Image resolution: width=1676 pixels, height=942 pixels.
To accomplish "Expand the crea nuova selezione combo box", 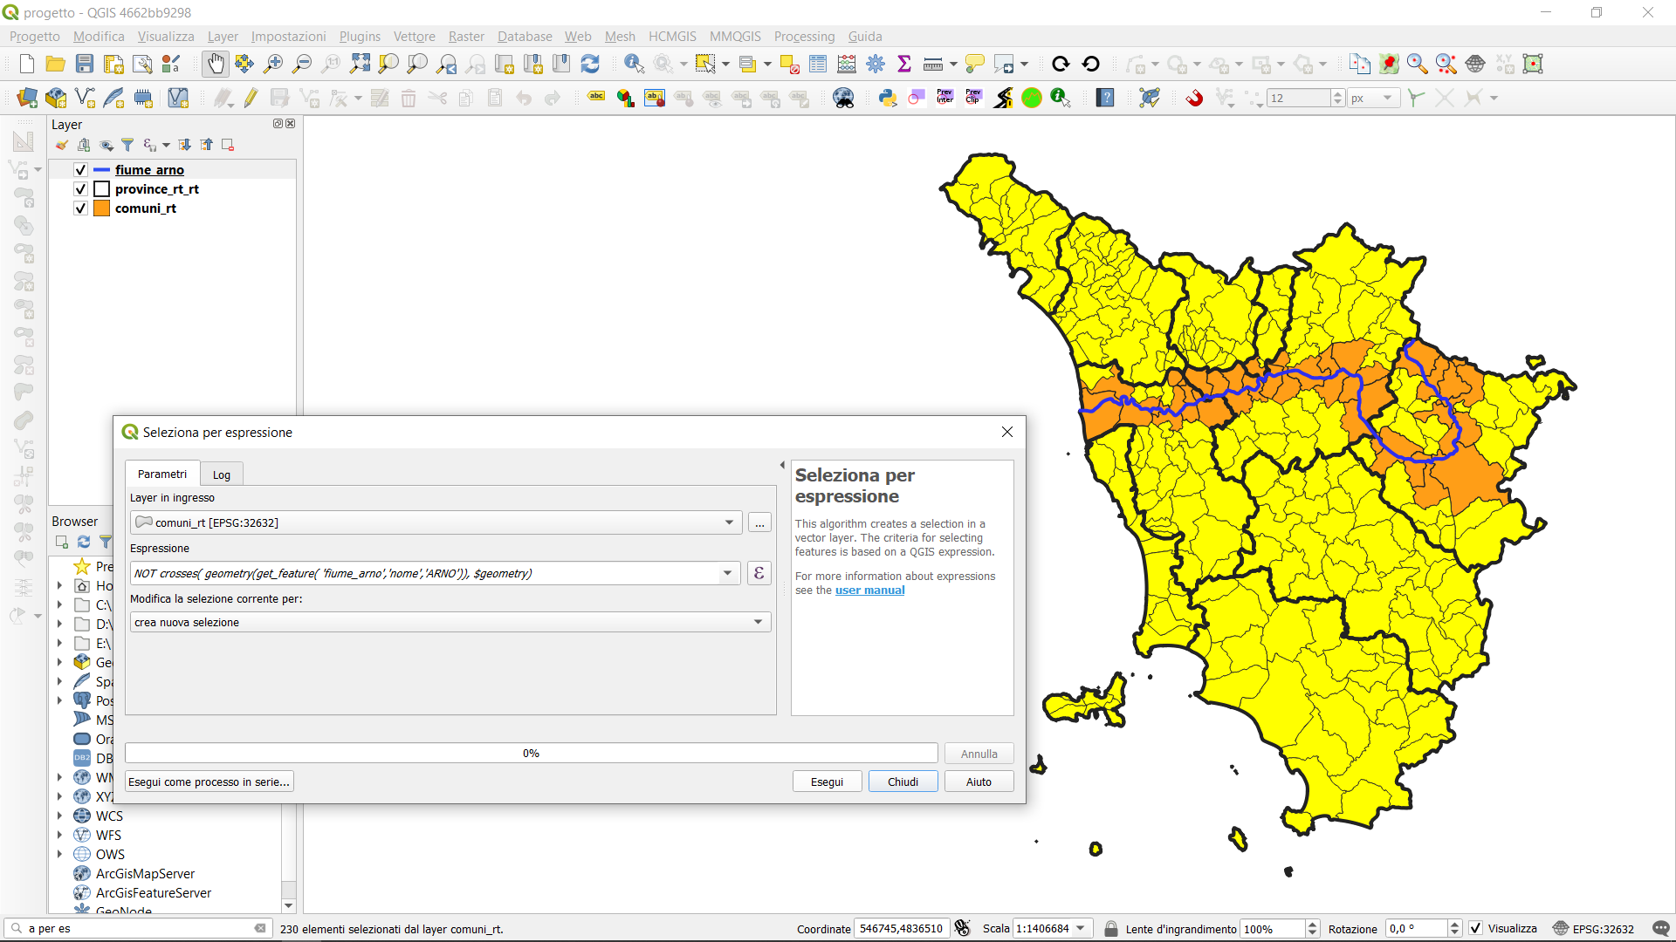I will coord(758,622).
